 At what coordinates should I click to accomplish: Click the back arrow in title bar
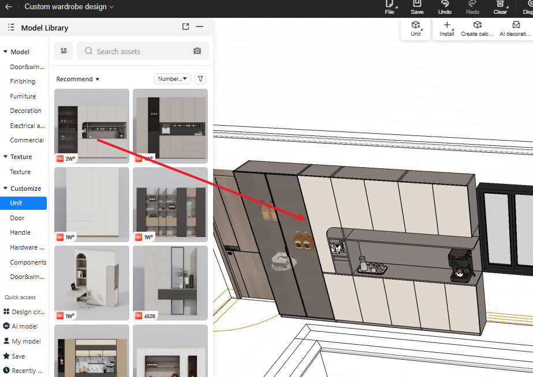tap(8, 7)
